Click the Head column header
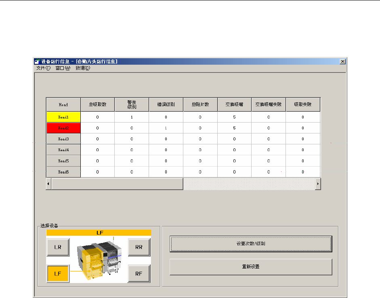The image size is (380, 298). coord(63,105)
